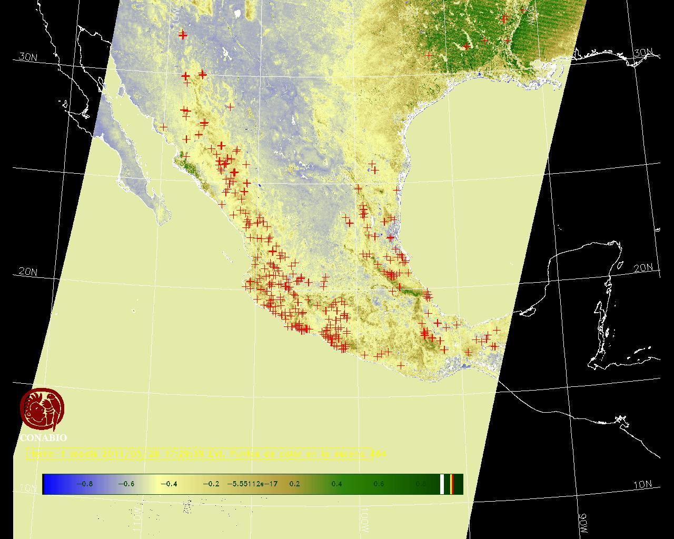Click the white stripe on the color bar

(442, 484)
